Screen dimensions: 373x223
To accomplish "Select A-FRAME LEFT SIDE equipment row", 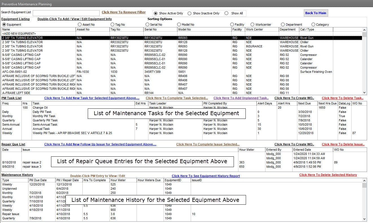I will point(182,93).
